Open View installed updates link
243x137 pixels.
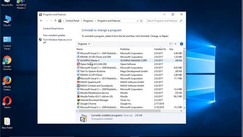[x=54, y=35]
